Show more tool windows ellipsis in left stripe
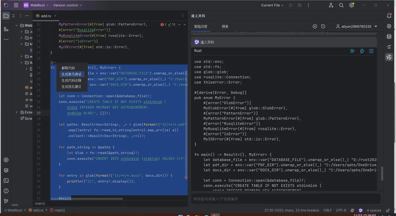Viewport: 396px width, 216px height. [x=6, y=39]
